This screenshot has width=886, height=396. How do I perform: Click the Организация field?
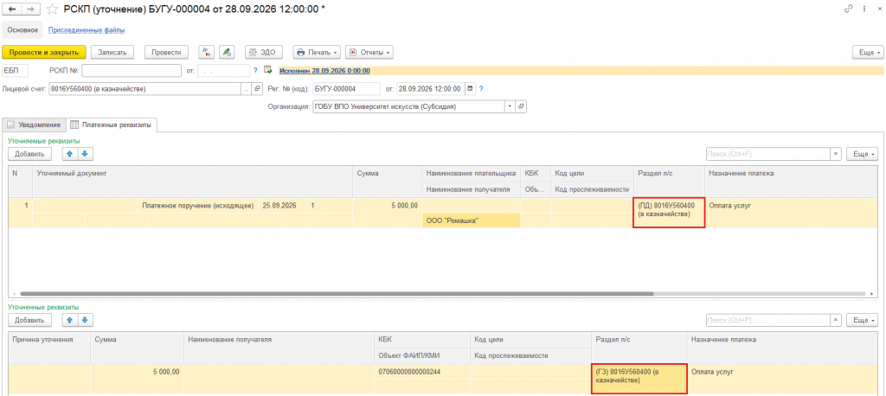(408, 105)
